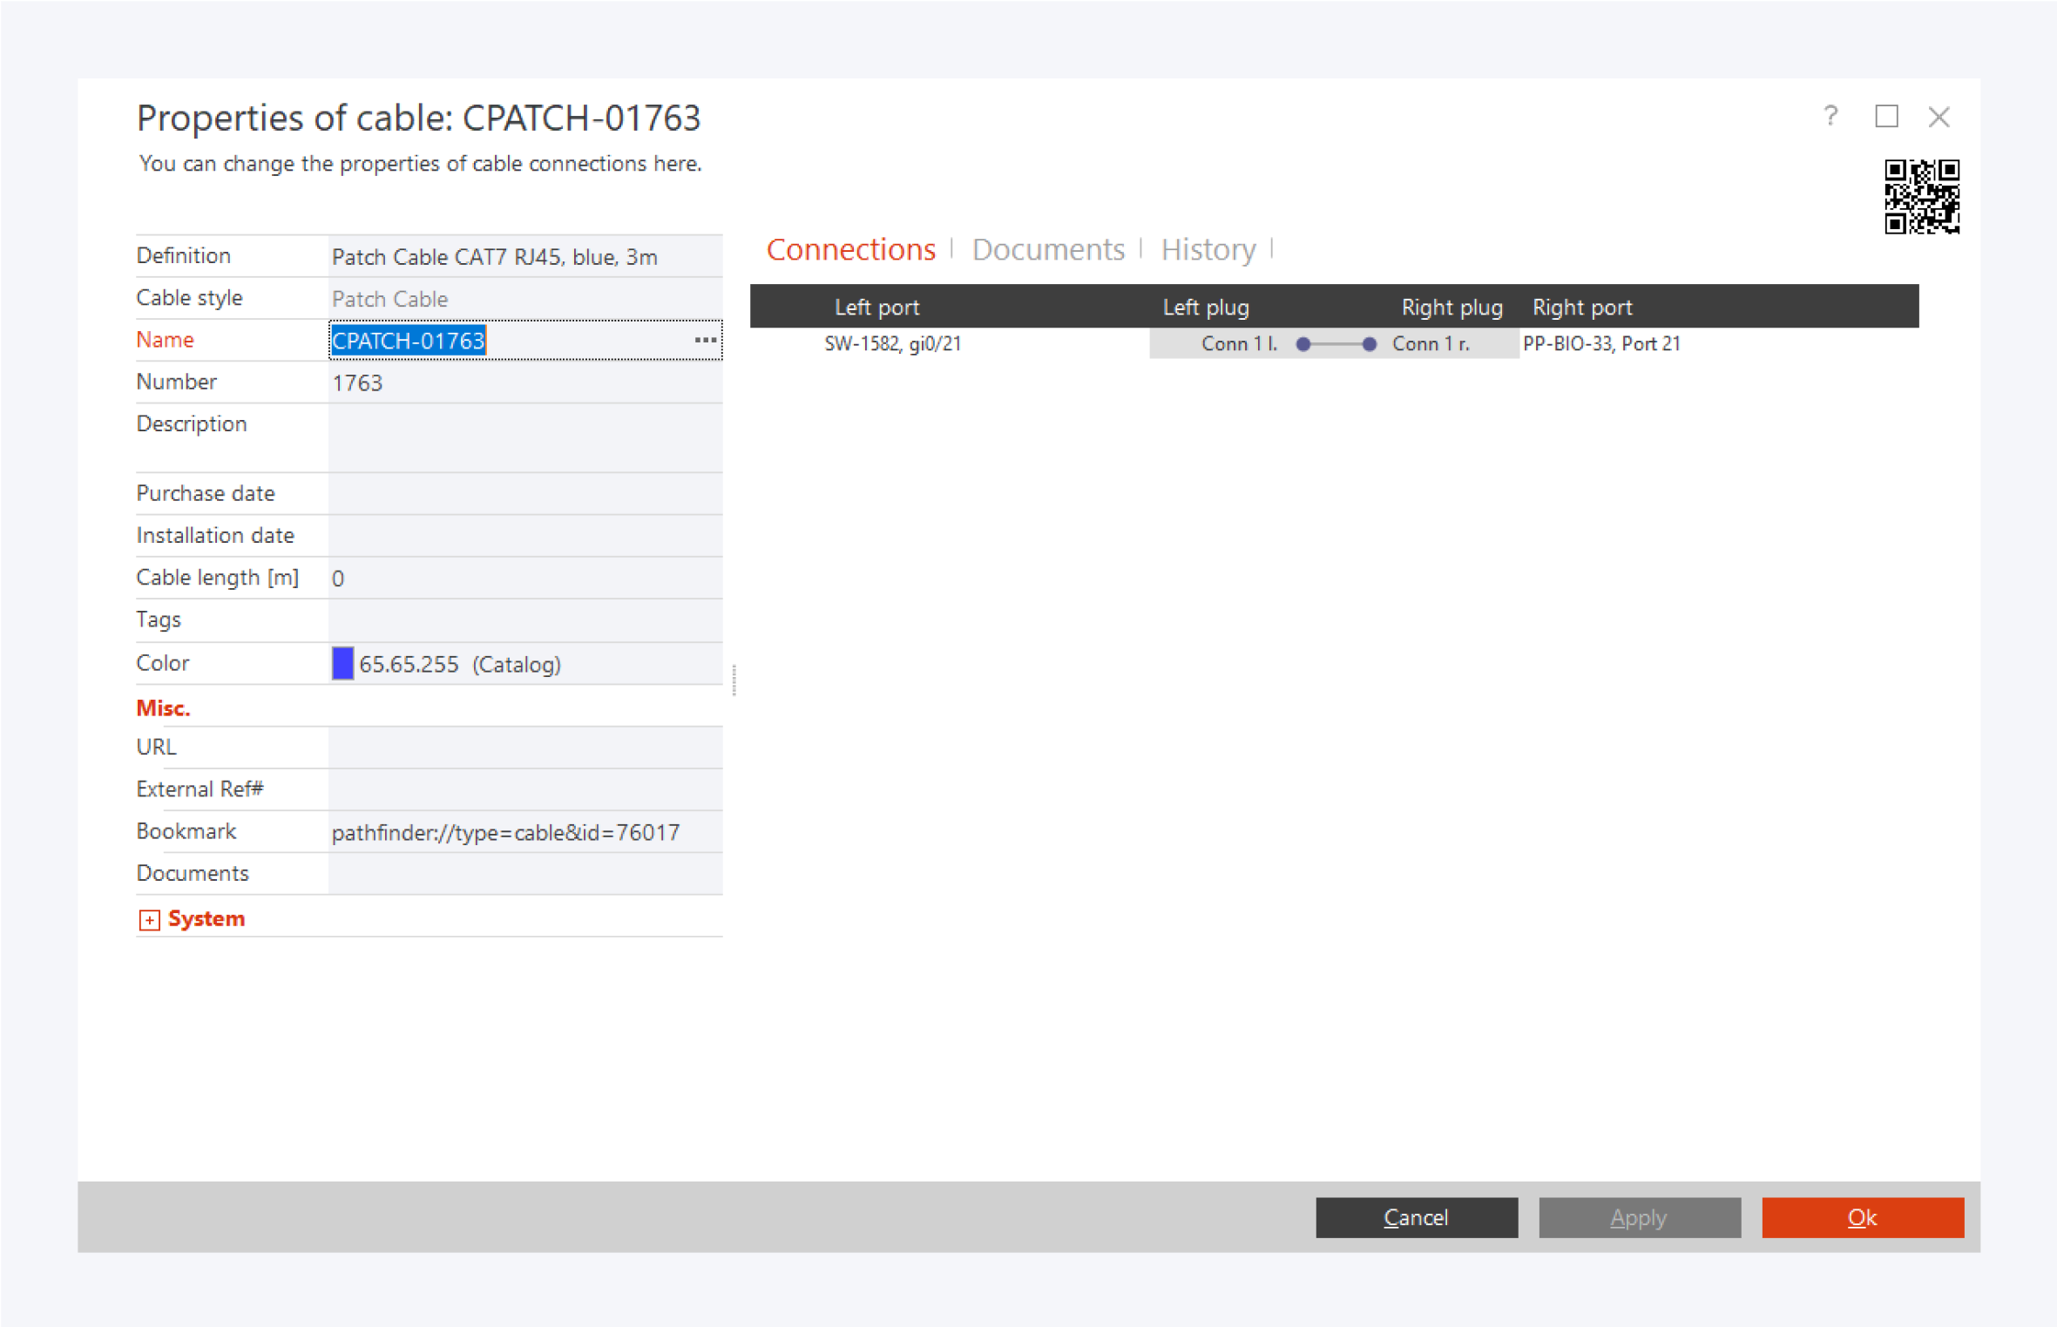Click the Description input field
Image resolution: width=2057 pixels, height=1327 pixels.
[x=524, y=437]
